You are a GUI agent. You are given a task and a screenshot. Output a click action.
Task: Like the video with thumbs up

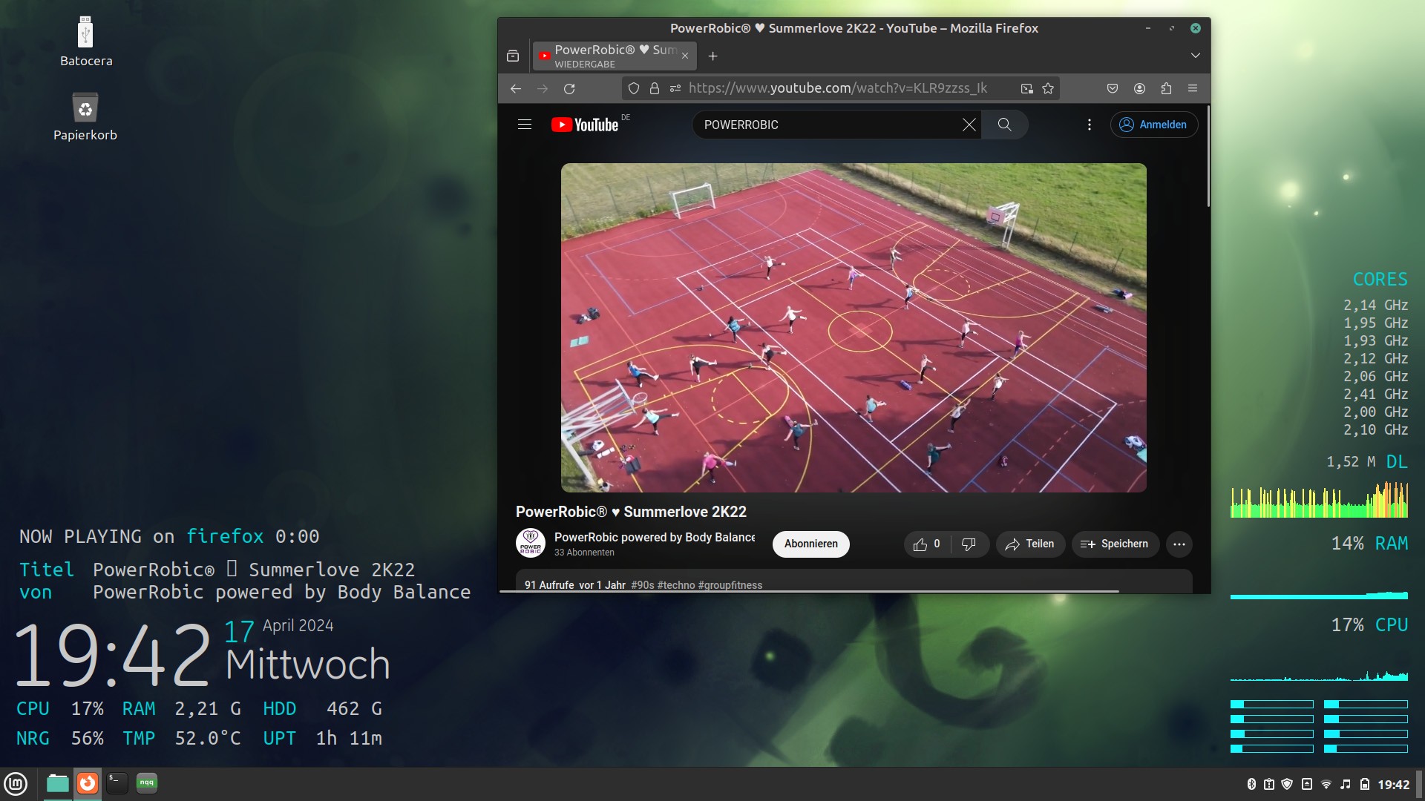tap(921, 544)
